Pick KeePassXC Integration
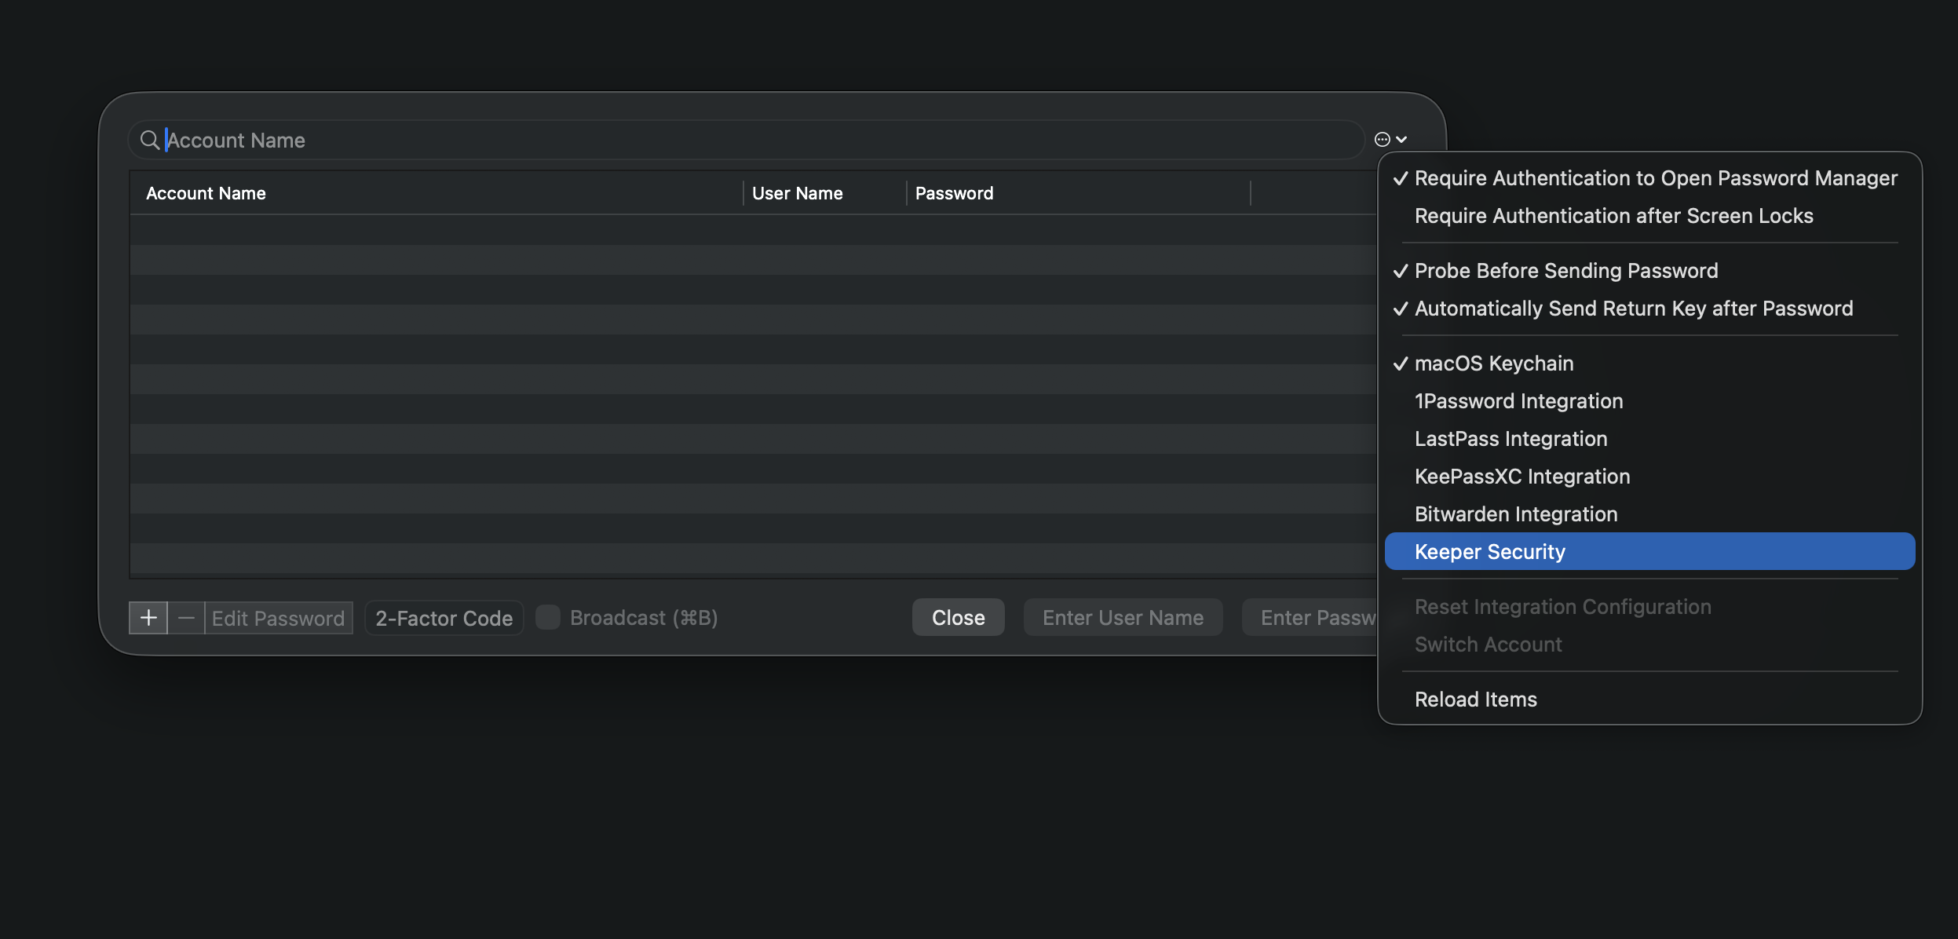This screenshot has height=939, width=1958. (x=1521, y=477)
